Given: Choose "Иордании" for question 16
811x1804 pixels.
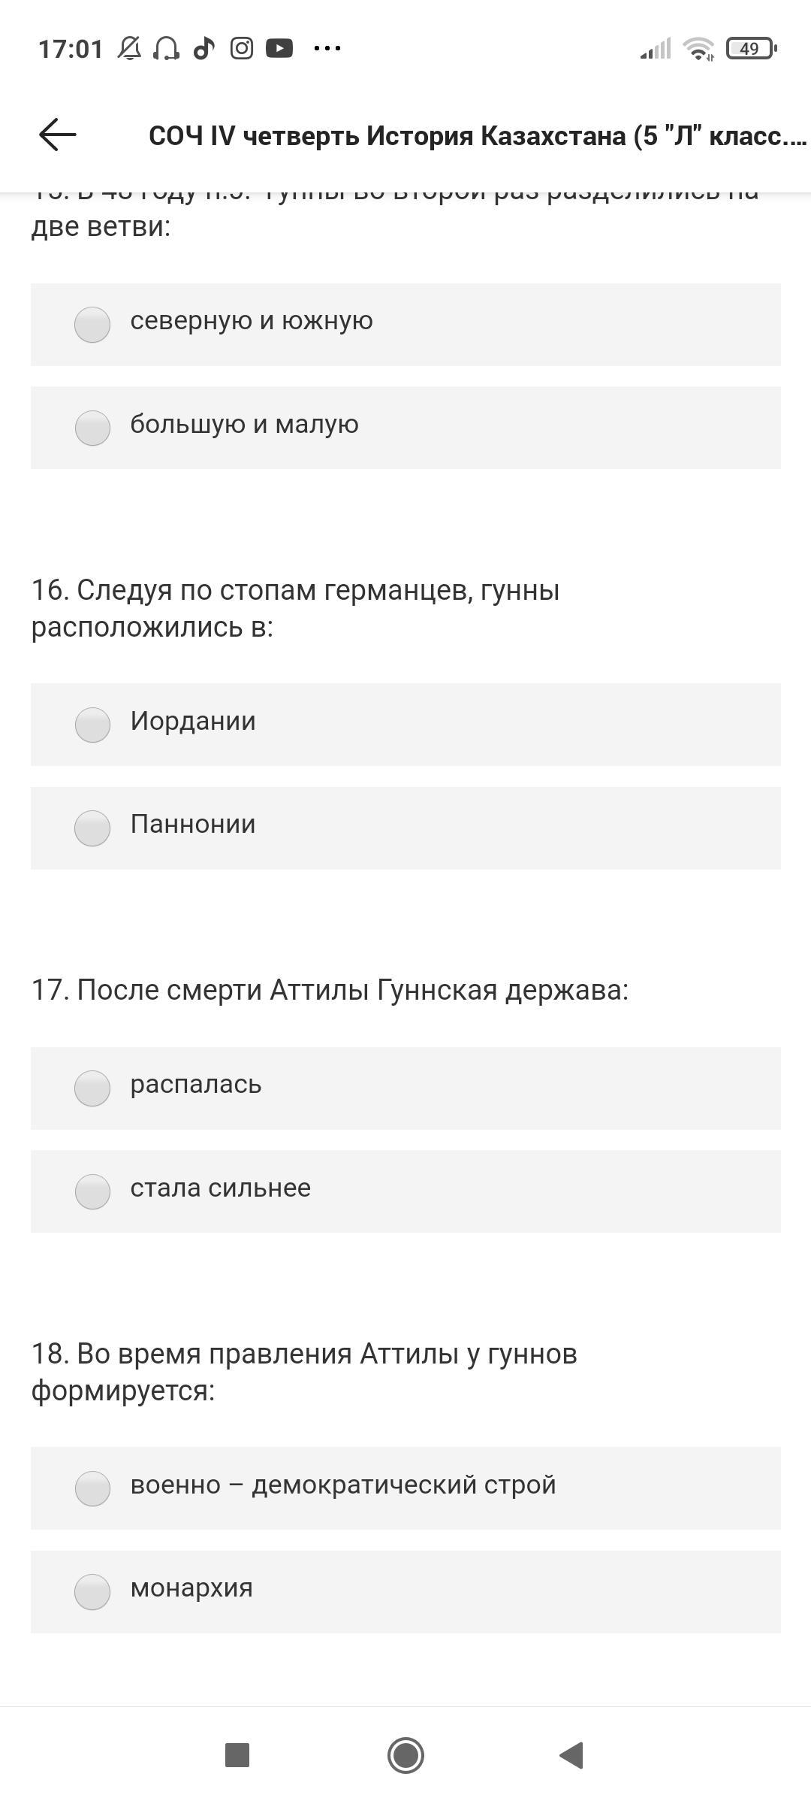Looking at the screenshot, I should 405,725.
